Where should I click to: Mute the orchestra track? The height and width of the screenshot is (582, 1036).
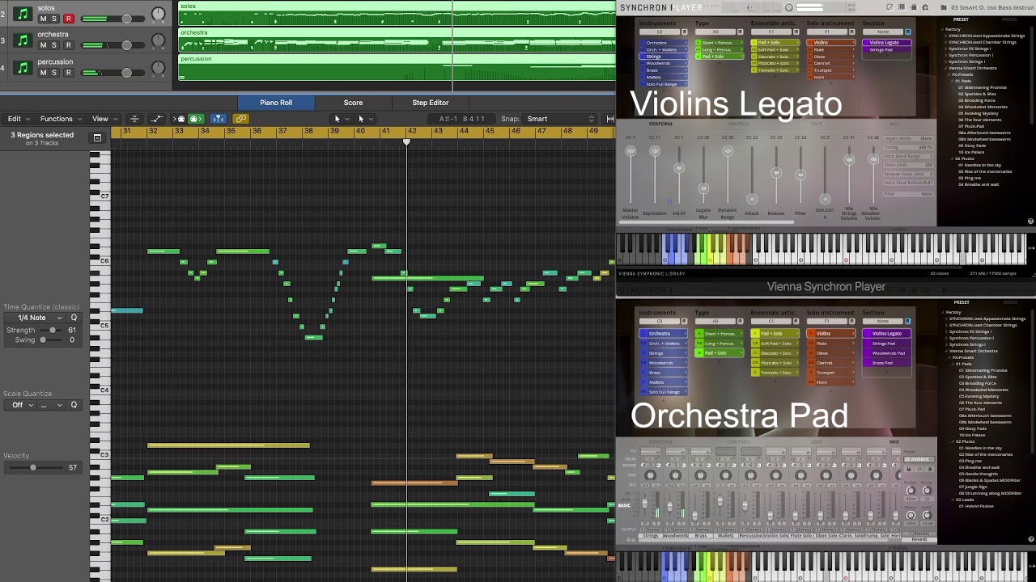click(x=43, y=45)
